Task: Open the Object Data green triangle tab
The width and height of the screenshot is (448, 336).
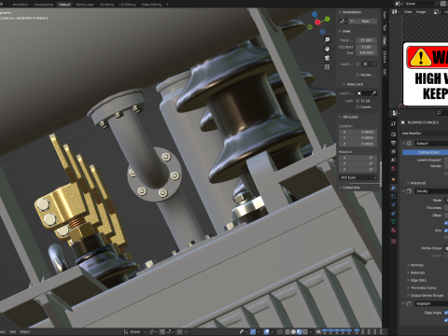Action: tap(393, 221)
